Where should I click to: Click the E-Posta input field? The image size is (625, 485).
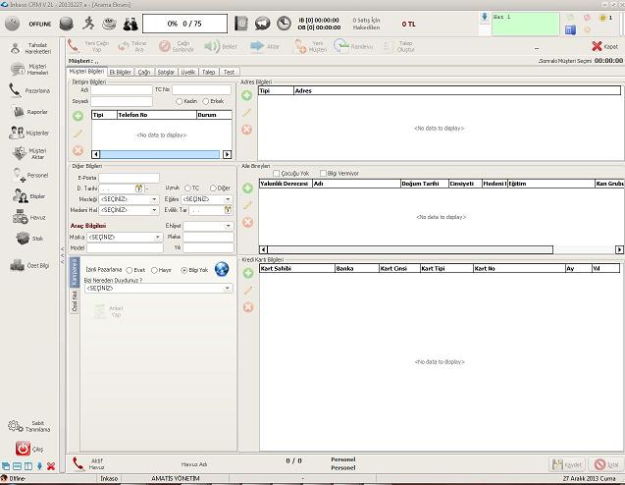point(130,178)
